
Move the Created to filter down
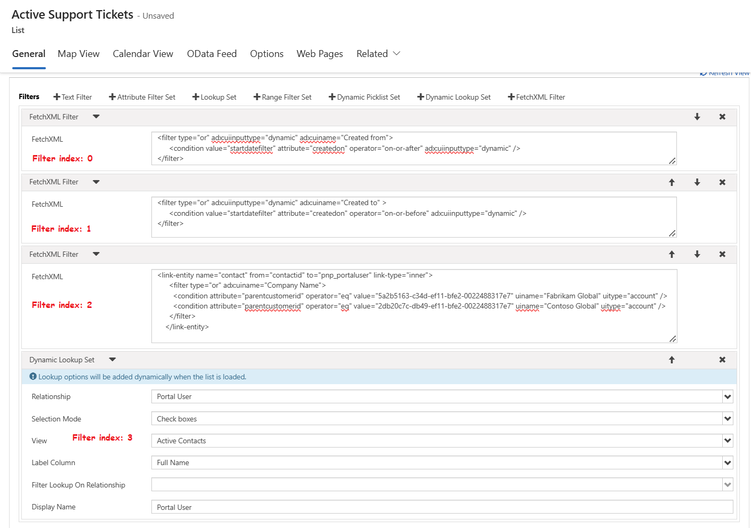(x=697, y=182)
